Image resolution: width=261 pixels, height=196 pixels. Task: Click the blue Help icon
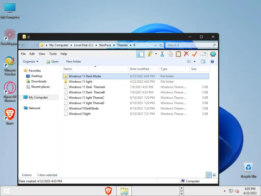pyautogui.click(x=212, y=62)
